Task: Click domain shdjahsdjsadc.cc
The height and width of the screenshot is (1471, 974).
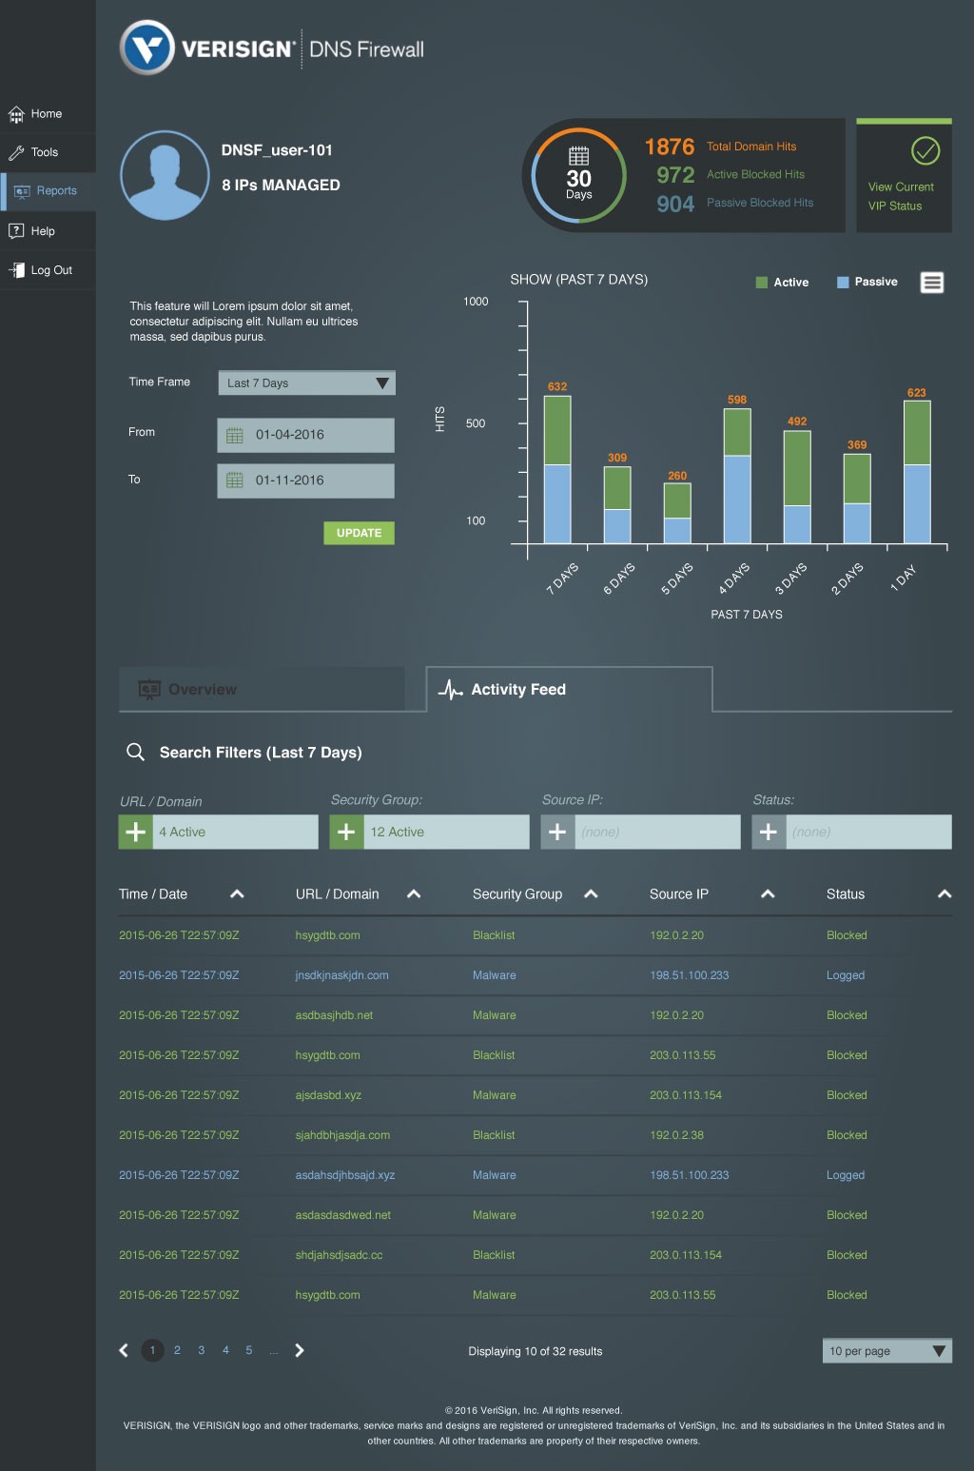Action: pyautogui.click(x=339, y=1255)
